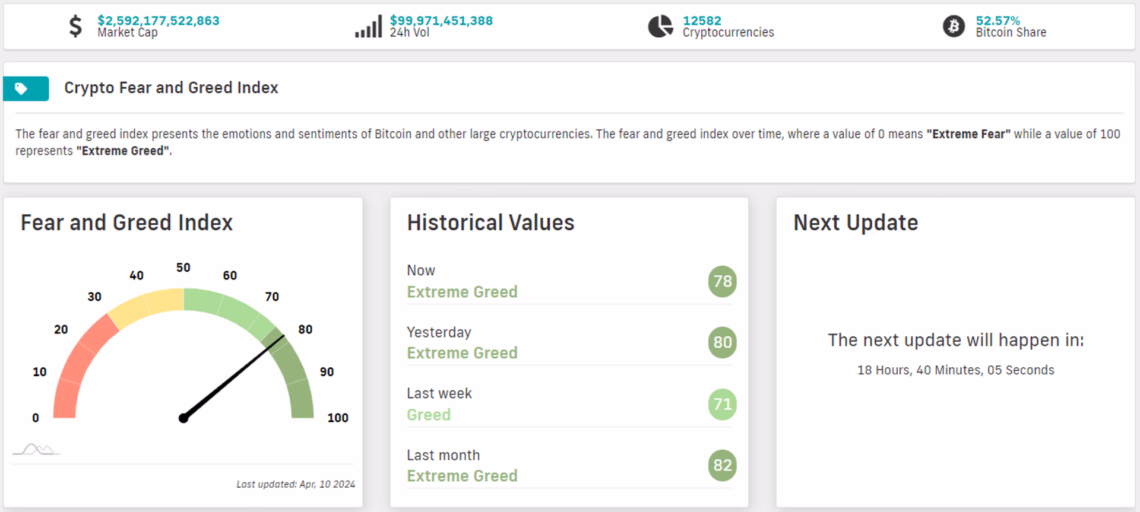Click the Bitcoin Share coin icon
Image resolution: width=1140 pixels, height=512 pixels.
coord(954,26)
